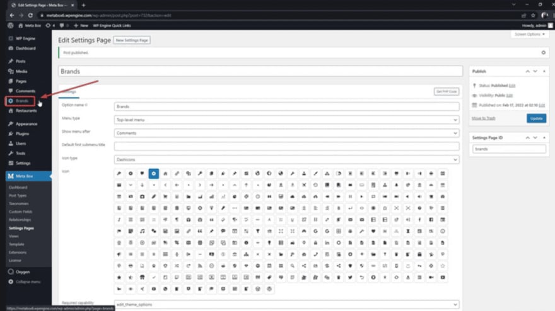Click the Update button

point(536,118)
